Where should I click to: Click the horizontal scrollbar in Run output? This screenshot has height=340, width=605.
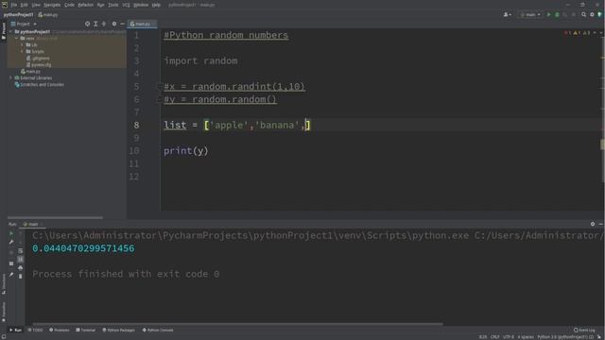point(237,324)
